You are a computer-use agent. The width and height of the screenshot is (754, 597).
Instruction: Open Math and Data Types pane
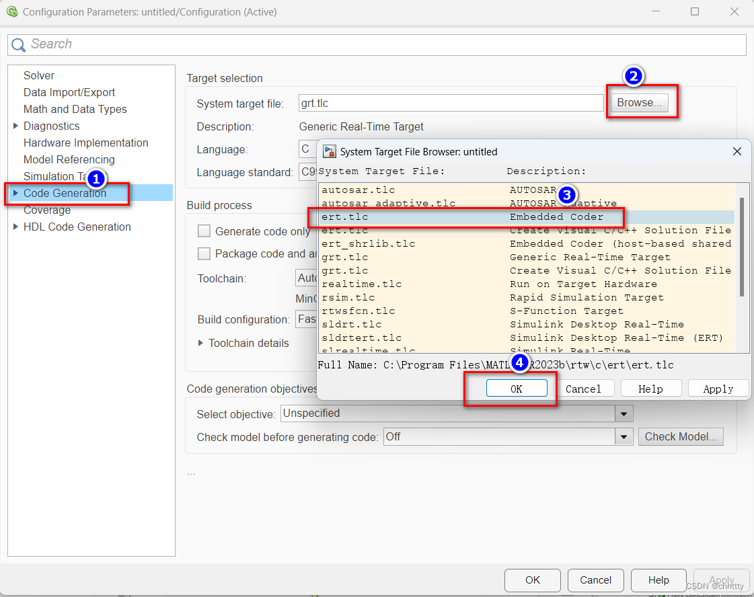pyautogui.click(x=75, y=109)
